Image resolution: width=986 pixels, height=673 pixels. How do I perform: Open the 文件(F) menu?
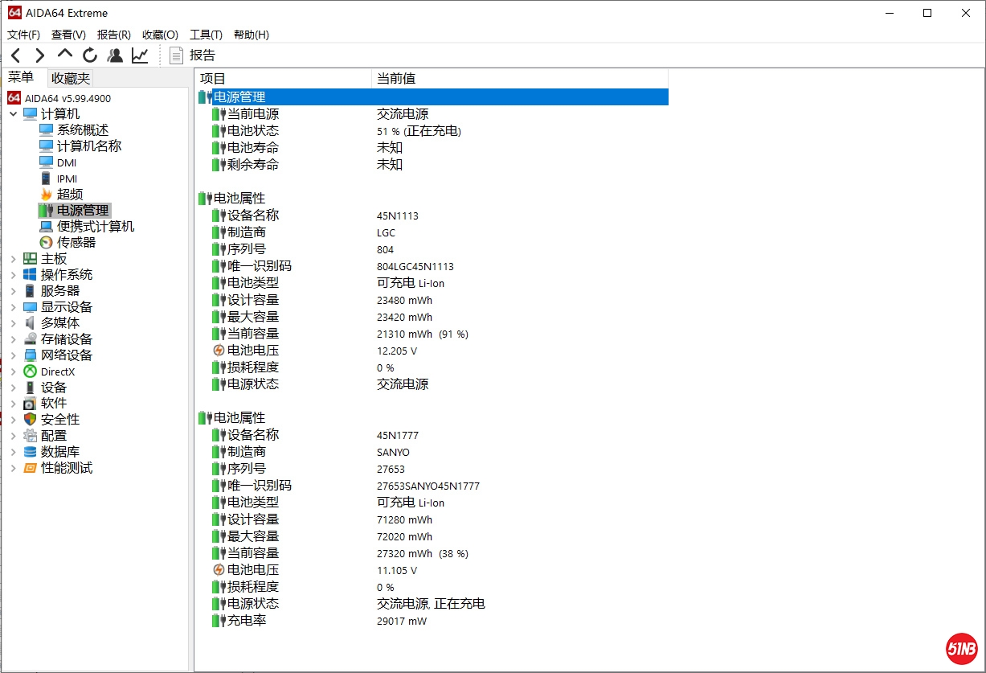coord(23,35)
